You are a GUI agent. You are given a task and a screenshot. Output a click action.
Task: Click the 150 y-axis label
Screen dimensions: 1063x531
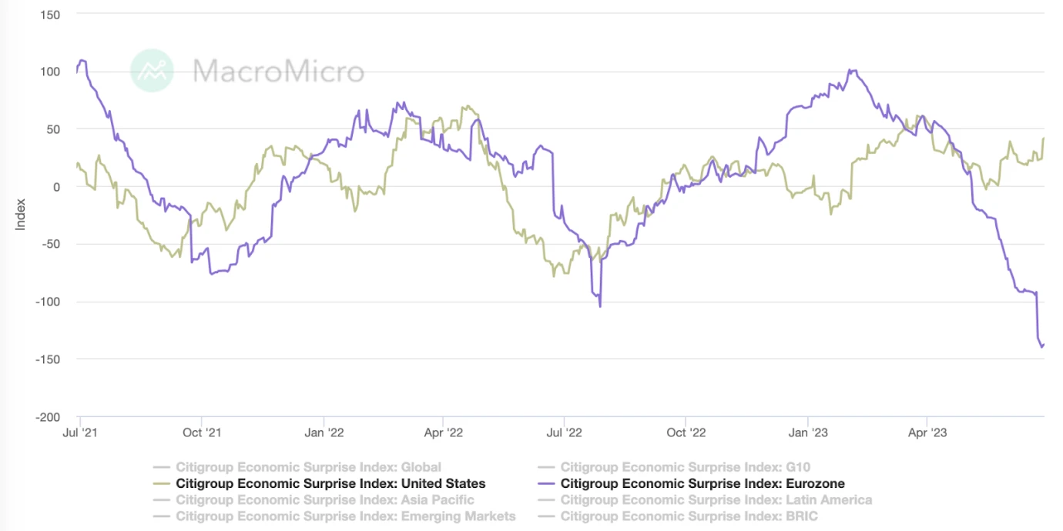tap(51, 15)
